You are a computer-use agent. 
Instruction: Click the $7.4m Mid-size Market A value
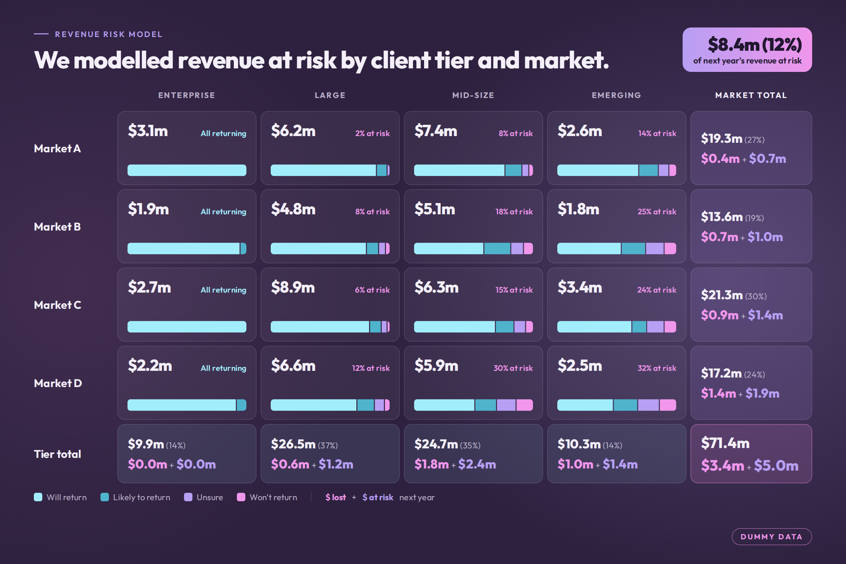(x=436, y=130)
